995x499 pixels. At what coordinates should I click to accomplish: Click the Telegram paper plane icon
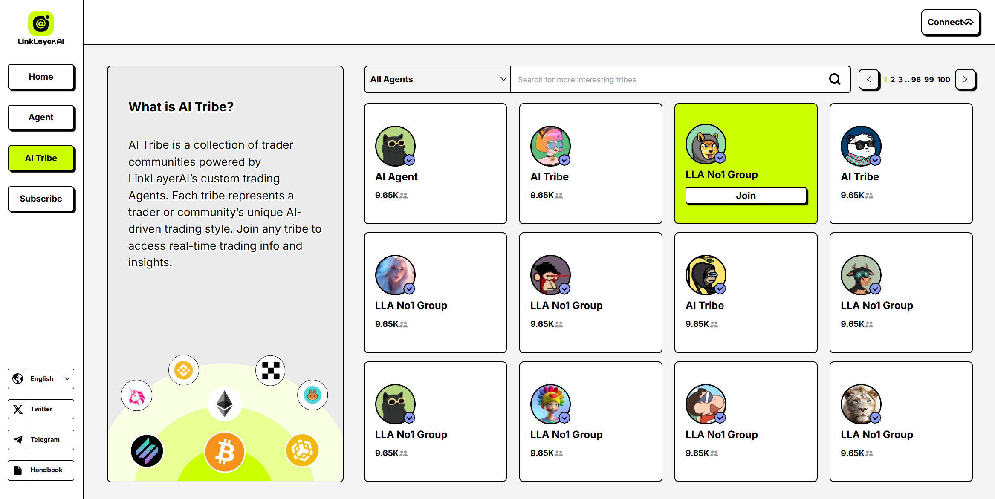click(17, 440)
